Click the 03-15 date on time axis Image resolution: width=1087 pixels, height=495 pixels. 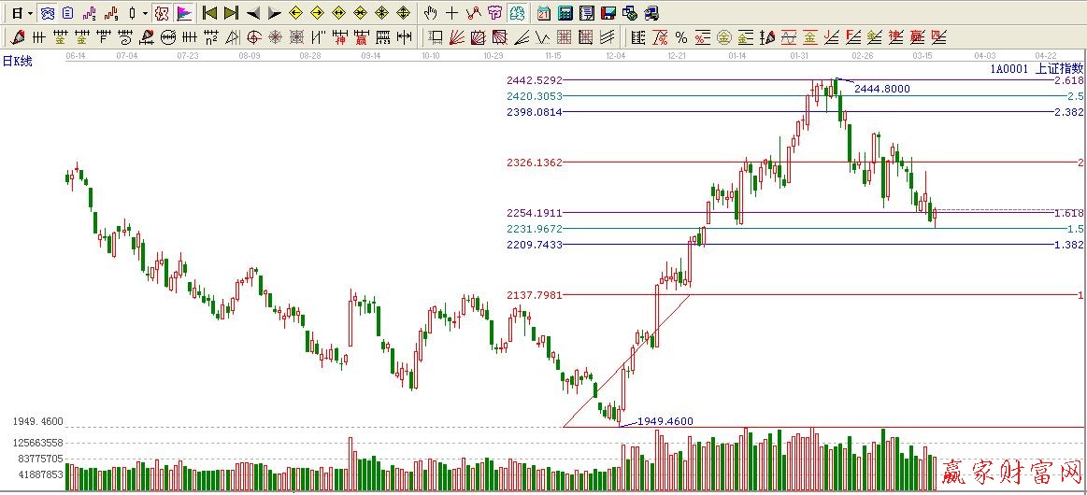(x=922, y=55)
